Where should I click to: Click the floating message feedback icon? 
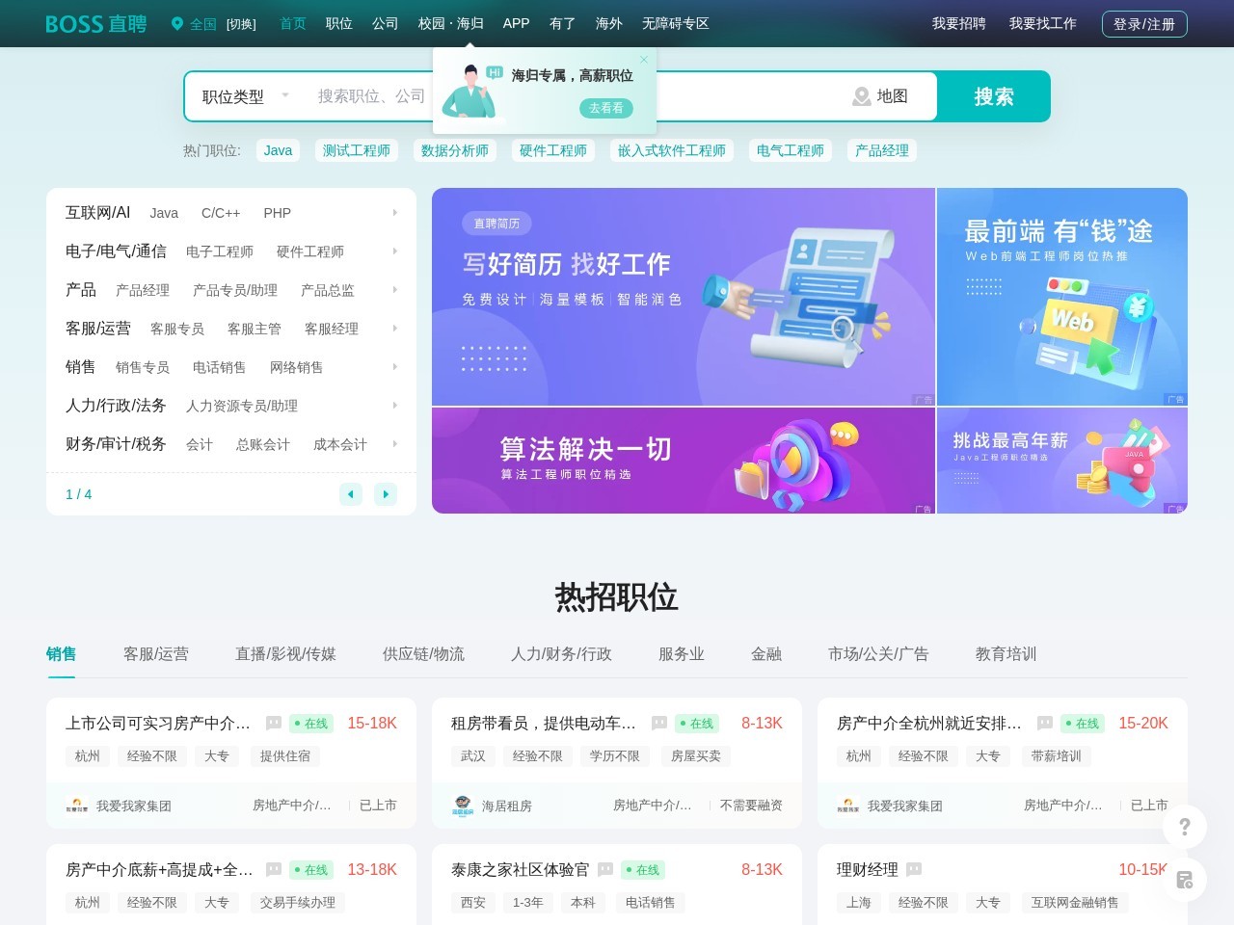click(x=1184, y=880)
